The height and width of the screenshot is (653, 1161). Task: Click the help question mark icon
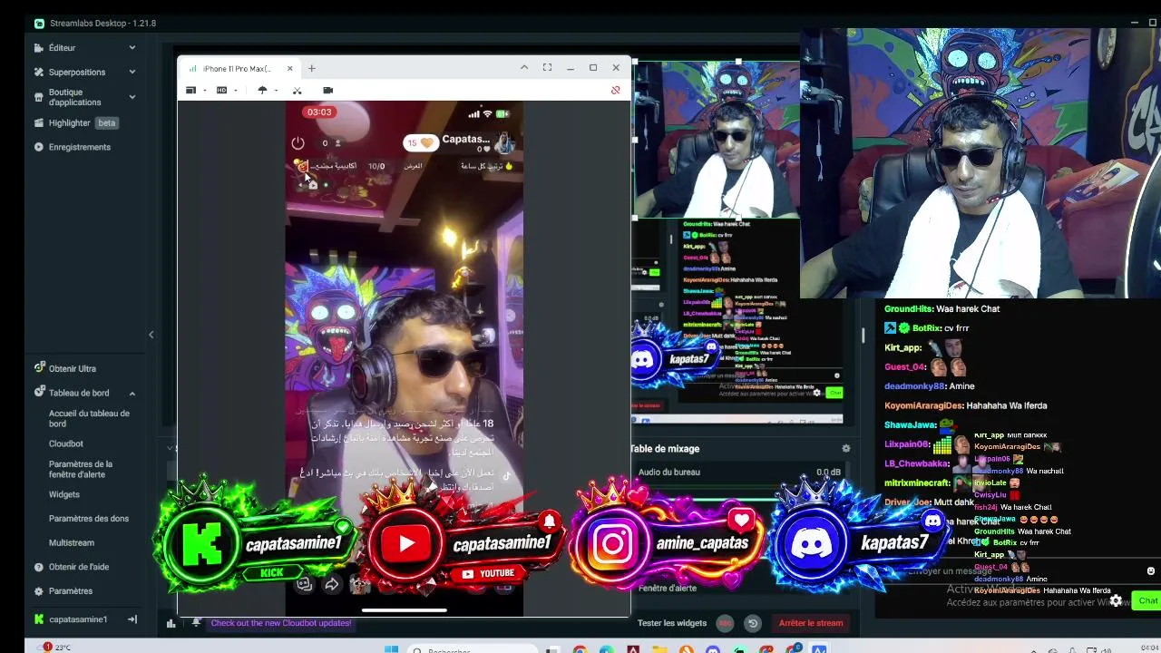(x=39, y=567)
